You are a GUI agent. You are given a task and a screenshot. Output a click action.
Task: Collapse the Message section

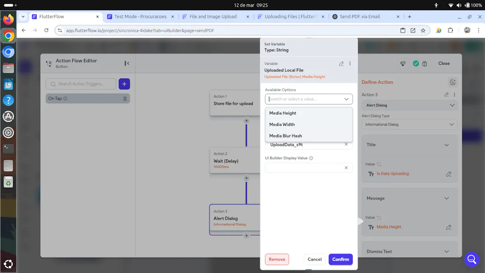446,198
